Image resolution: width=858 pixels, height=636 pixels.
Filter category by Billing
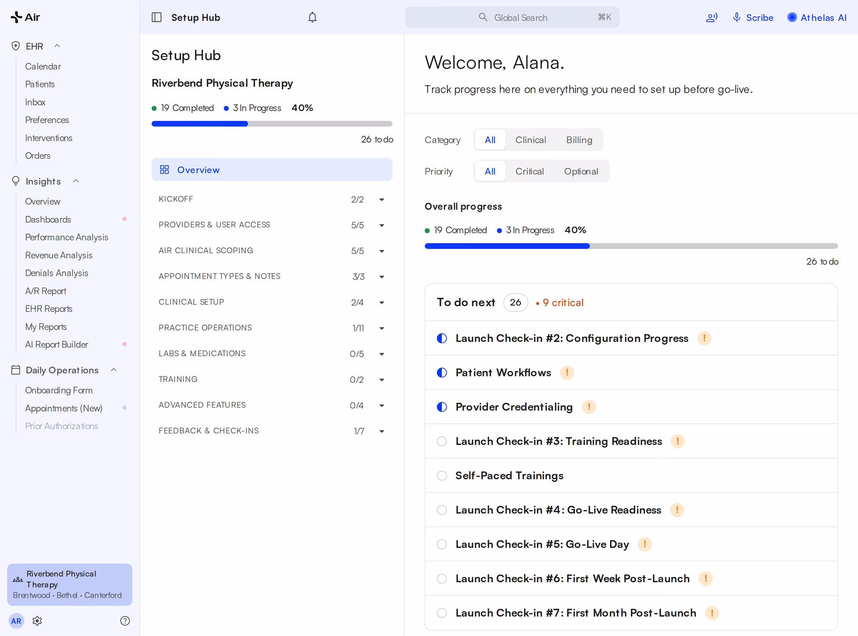[579, 140]
